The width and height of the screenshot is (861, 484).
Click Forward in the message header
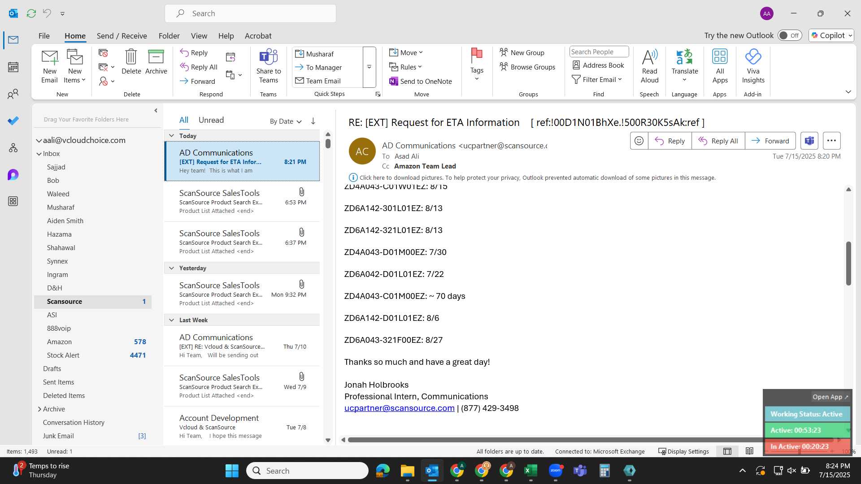coord(770,141)
